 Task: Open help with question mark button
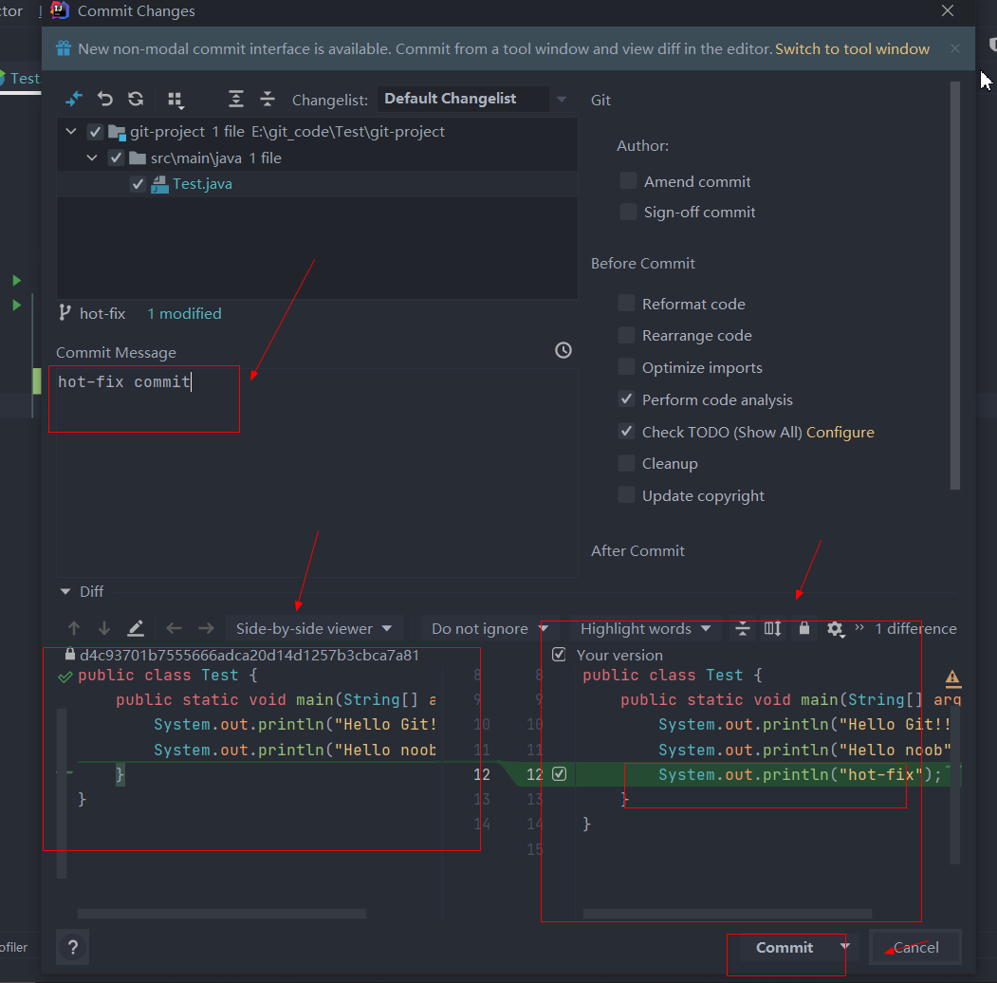point(73,947)
